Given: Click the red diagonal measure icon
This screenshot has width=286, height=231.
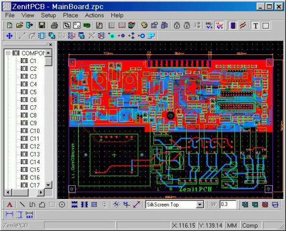Looking at the screenshot, I should 136,205.
